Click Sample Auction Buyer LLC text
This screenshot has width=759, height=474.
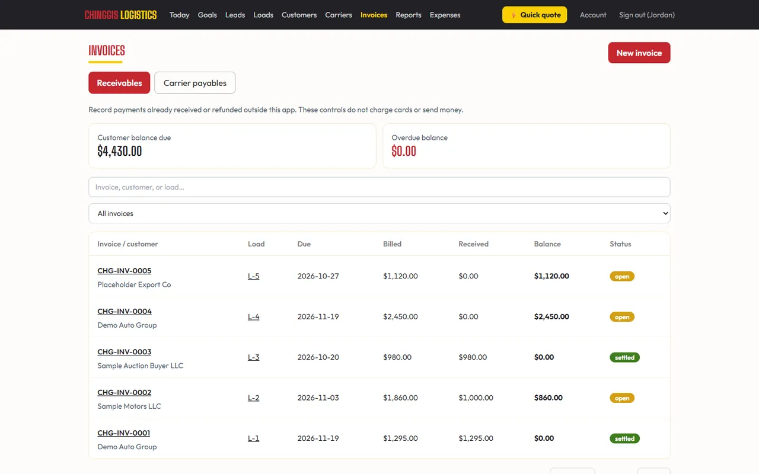pyautogui.click(x=141, y=366)
